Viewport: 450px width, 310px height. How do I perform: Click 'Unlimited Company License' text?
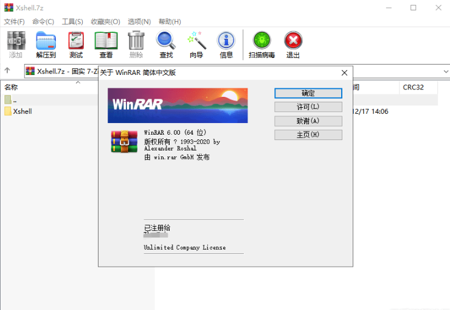pos(184,247)
